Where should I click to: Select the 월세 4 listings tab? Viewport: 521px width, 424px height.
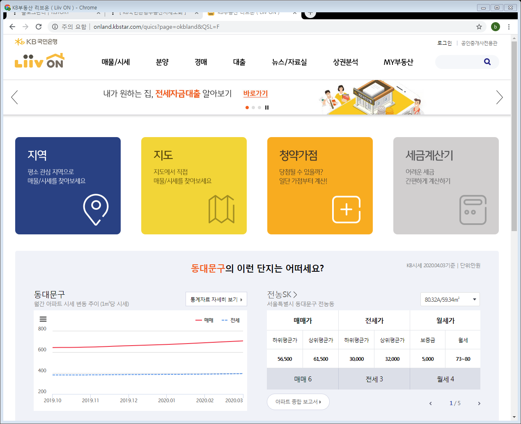tap(445, 379)
